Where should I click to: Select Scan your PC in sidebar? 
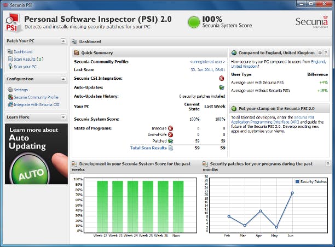(25, 66)
